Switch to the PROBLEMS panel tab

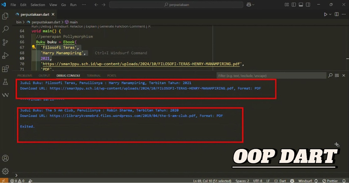pos(25,76)
